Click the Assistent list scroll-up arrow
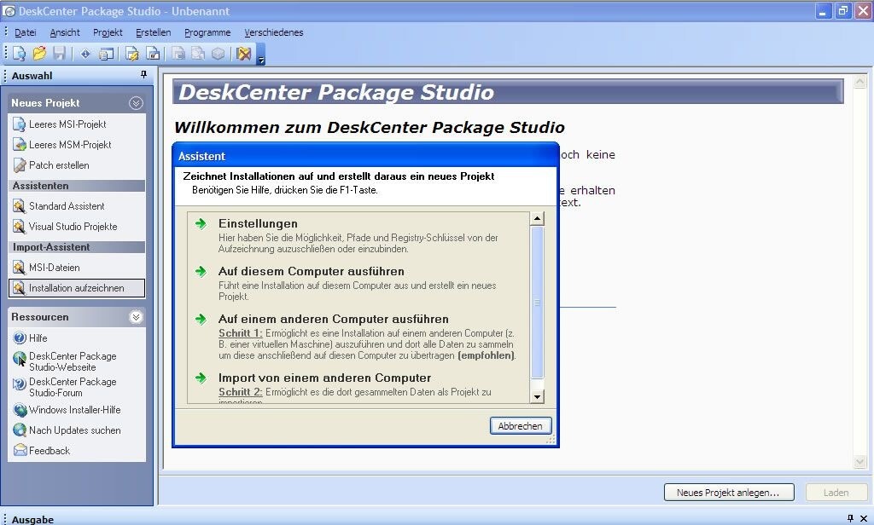 [x=538, y=218]
